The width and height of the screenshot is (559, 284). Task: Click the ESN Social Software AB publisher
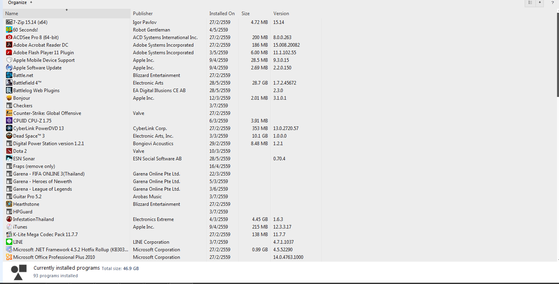click(157, 159)
